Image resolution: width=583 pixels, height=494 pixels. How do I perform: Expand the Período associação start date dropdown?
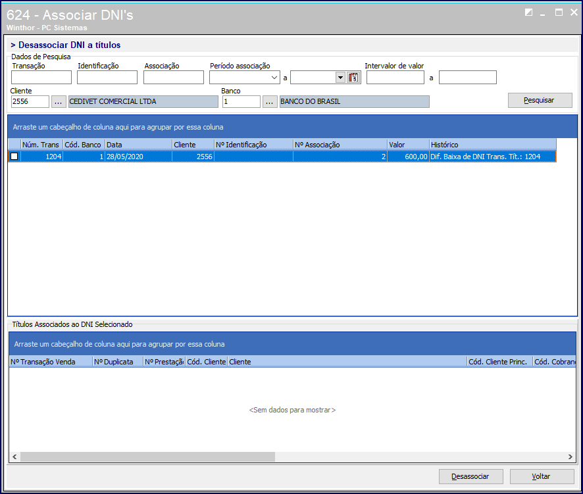(x=274, y=78)
